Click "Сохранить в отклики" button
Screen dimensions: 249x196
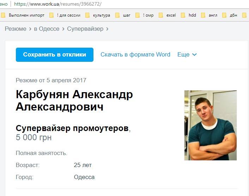[x=55, y=54]
